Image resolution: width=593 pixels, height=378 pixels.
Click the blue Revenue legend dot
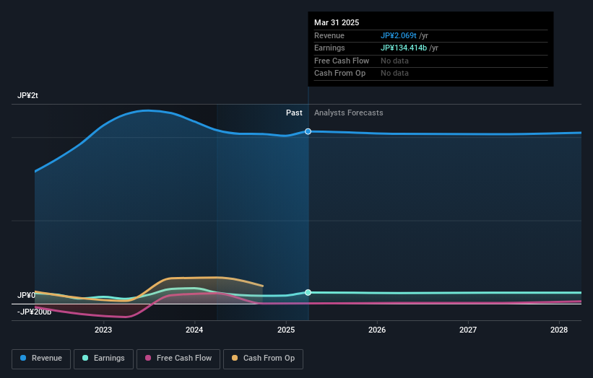click(23, 358)
